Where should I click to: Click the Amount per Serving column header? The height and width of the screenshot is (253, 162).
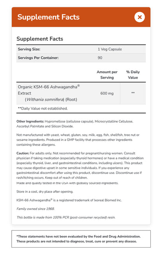pyautogui.click(x=107, y=75)
